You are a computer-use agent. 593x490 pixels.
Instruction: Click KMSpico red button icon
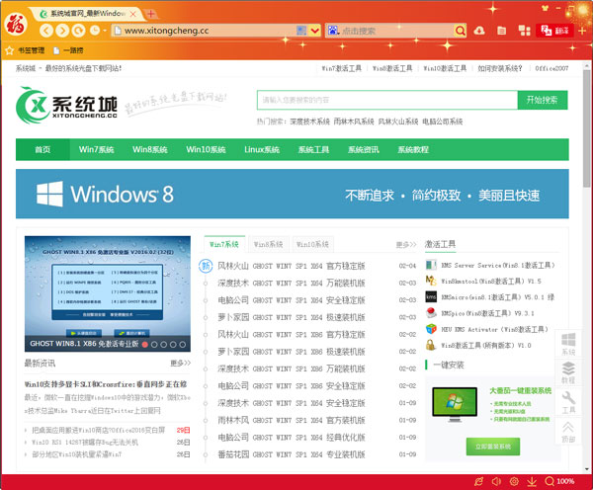[431, 313]
